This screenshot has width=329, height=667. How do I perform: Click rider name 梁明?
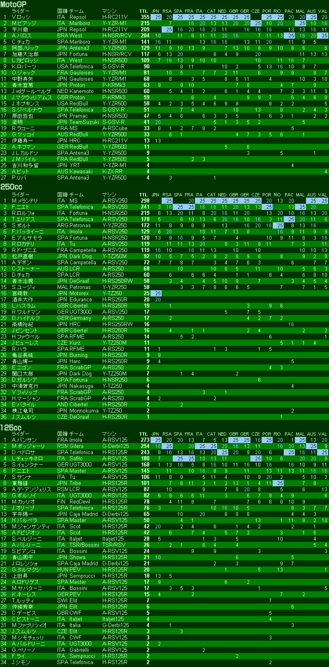coord(17,122)
